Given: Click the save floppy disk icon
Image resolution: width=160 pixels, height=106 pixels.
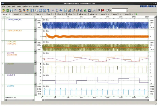Looking at the screenshot, I should (11, 10).
